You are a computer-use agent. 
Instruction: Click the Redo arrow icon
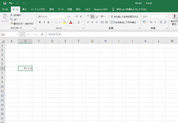pyautogui.click(x=17, y=3)
